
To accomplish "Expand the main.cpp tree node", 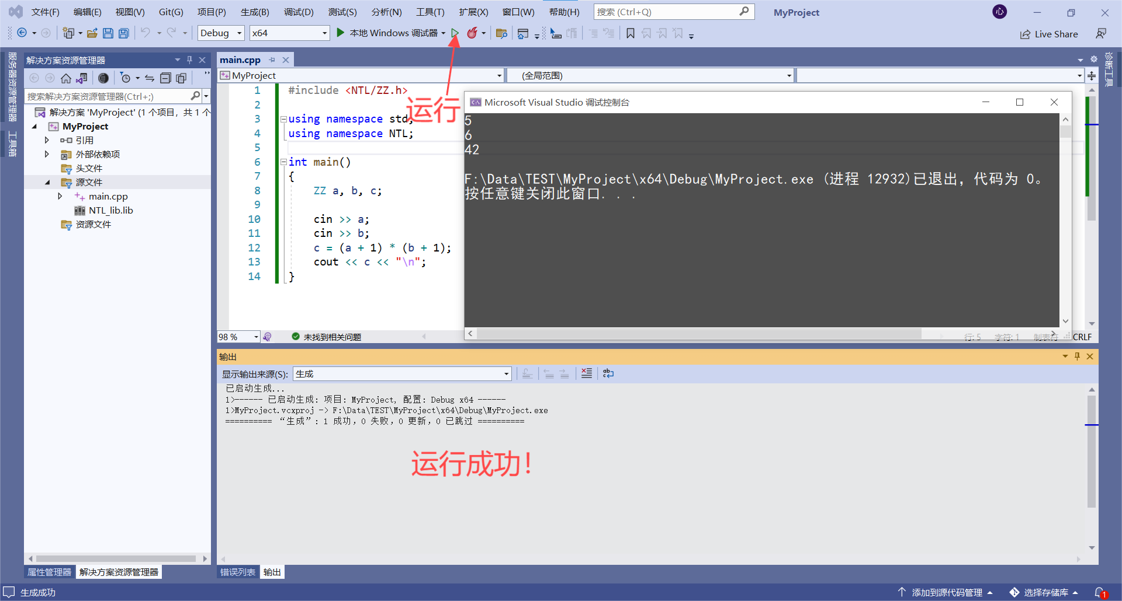I will (x=60, y=196).
